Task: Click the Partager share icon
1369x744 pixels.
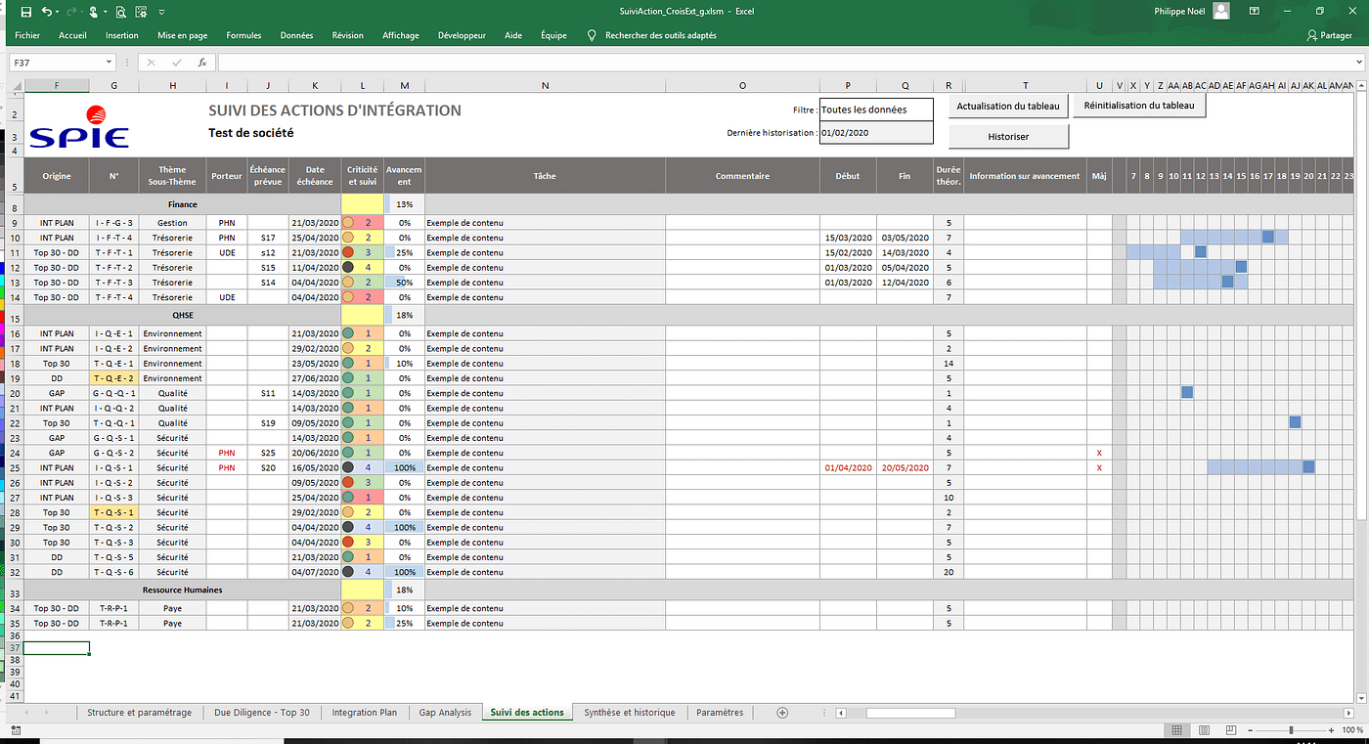Action: 1312,35
